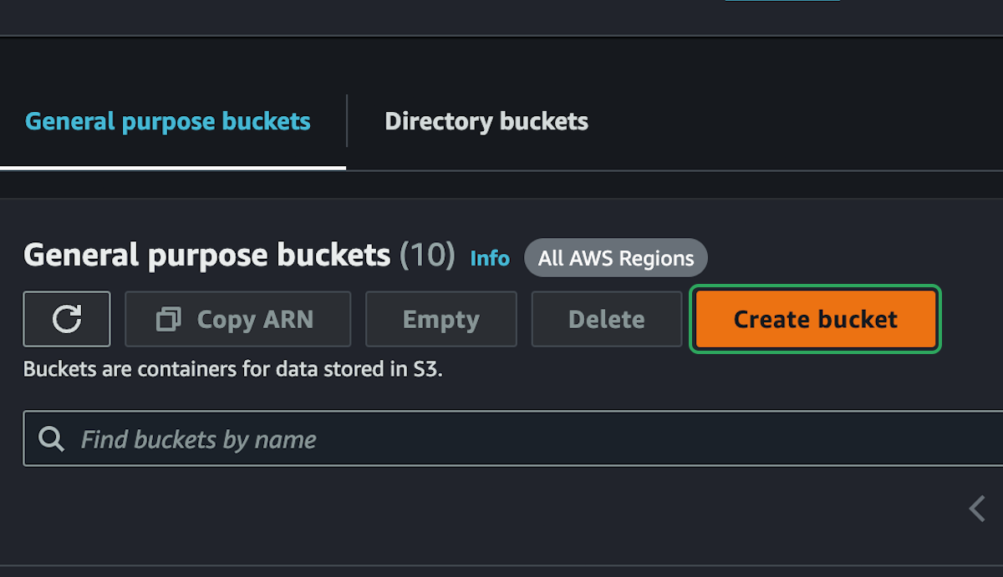The image size is (1003, 577).
Task: Switch to the Directory buckets tab
Action: [486, 122]
